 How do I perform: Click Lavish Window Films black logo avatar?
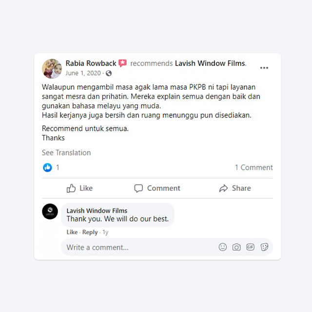tap(50, 211)
